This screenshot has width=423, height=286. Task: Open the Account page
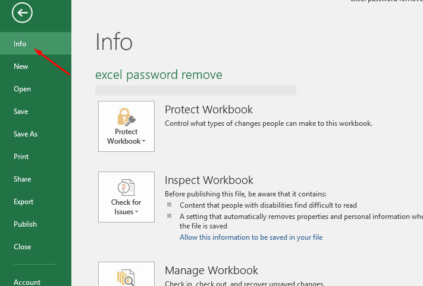(27, 282)
